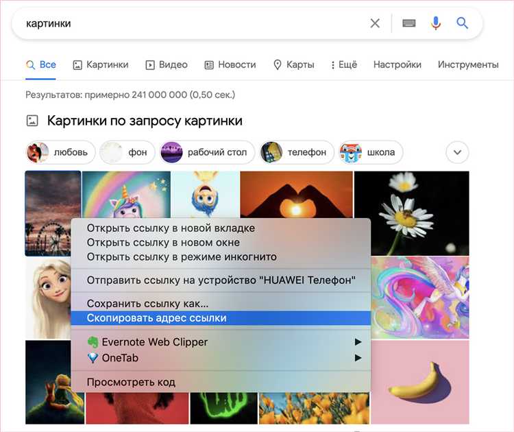Select Скопировать адрес ссылки menu entry
The height and width of the screenshot is (432, 514).
pos(156,318)
